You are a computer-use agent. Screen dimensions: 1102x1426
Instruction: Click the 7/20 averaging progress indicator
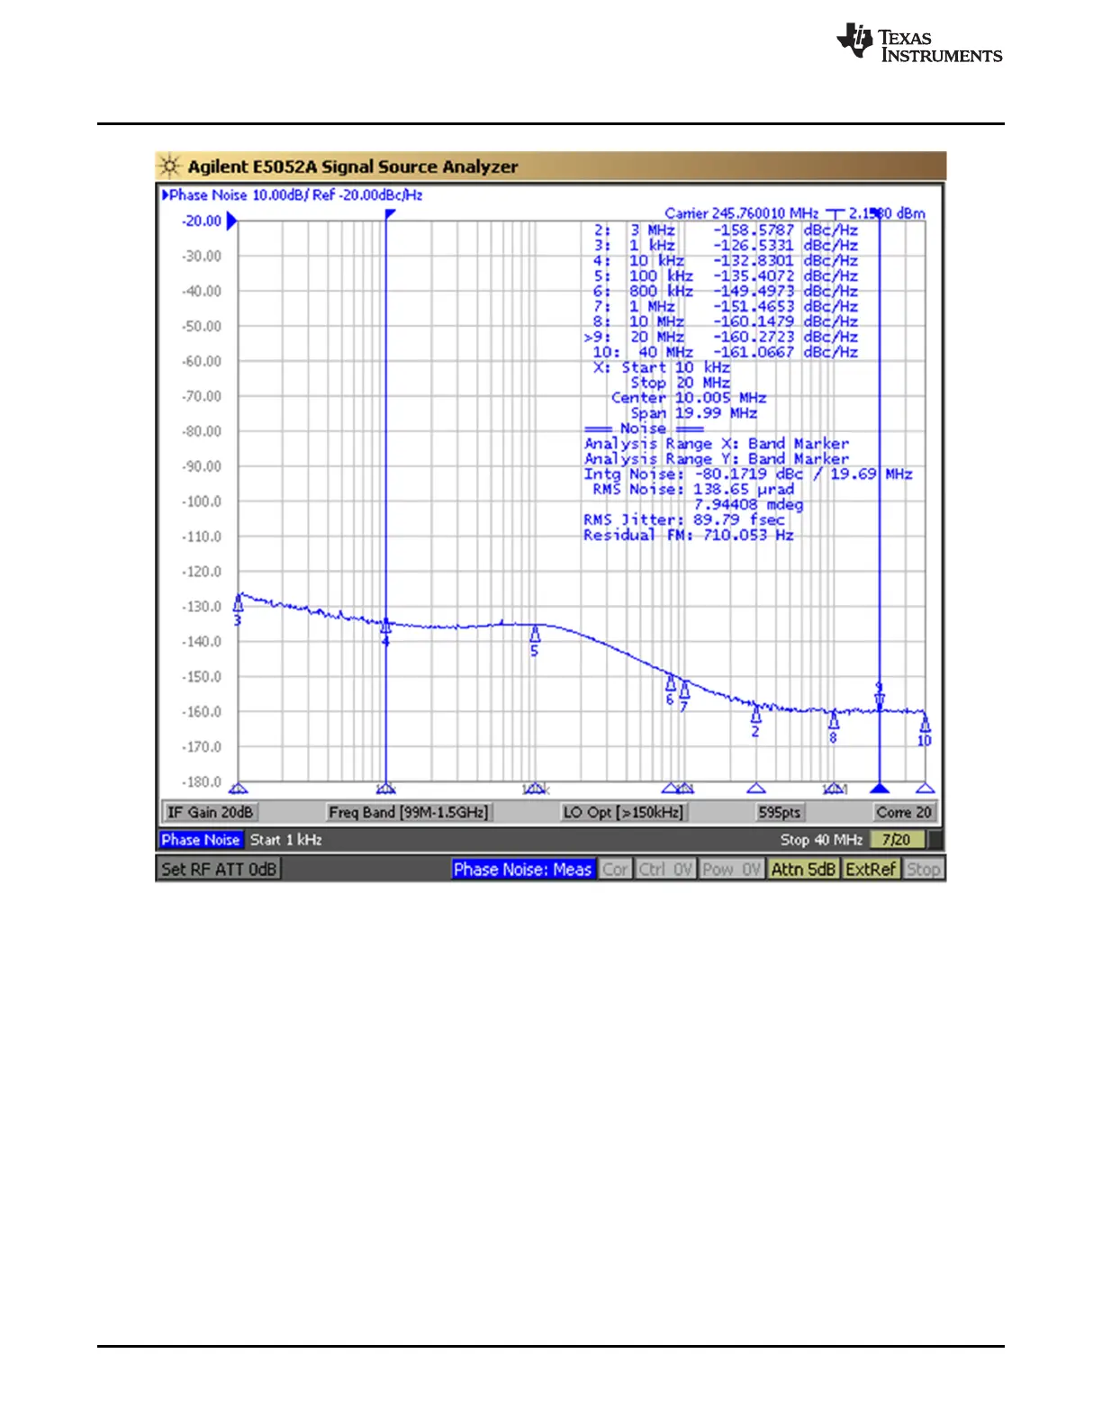coord(897,839)
